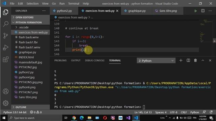
Task: Open the Manage gear icon
Action: (5, 103)
